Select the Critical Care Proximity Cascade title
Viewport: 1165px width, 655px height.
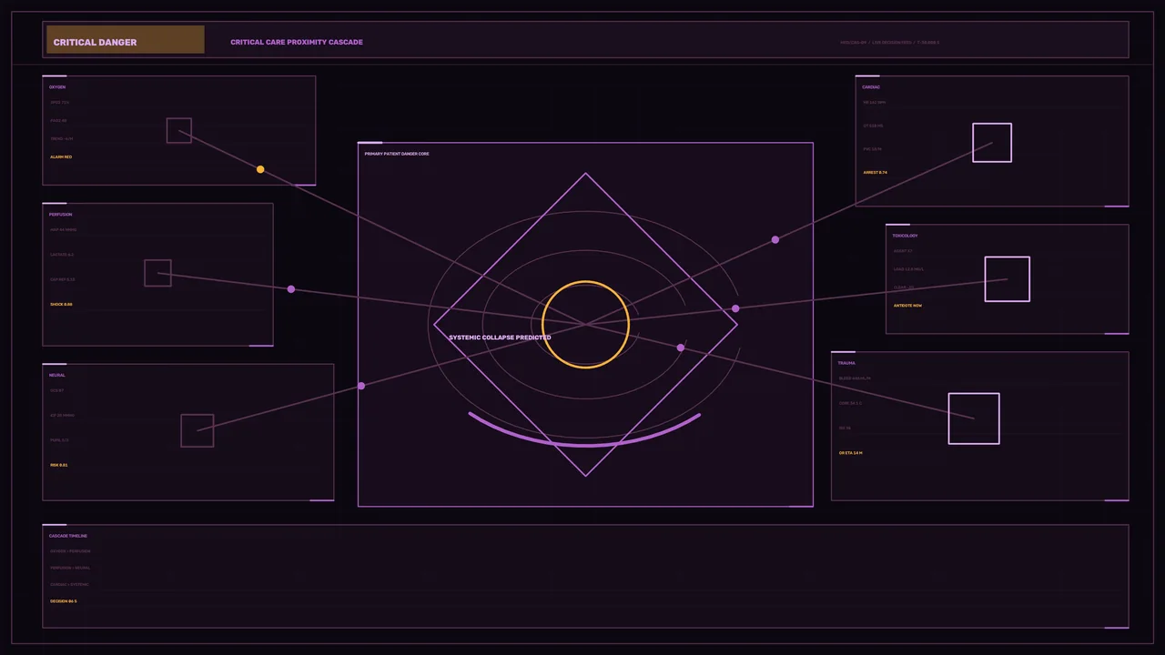click(x=297, y=42)
